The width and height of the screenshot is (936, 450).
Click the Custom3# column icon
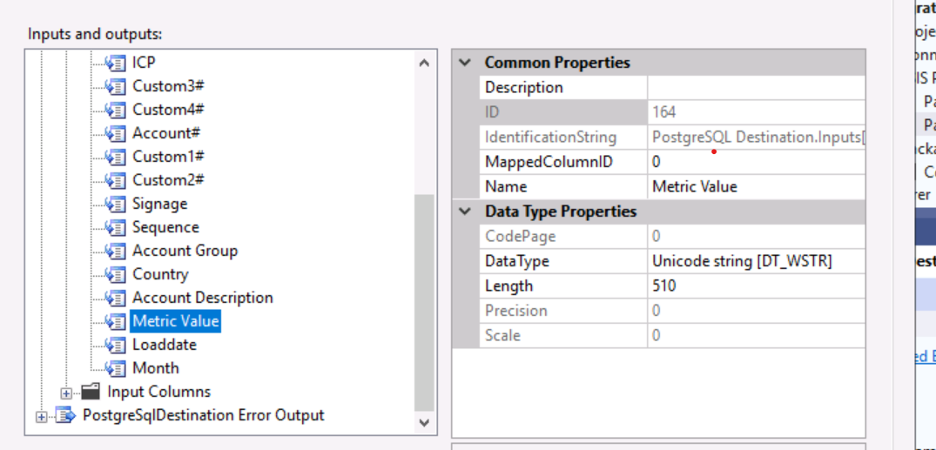(x=115, y=86)
